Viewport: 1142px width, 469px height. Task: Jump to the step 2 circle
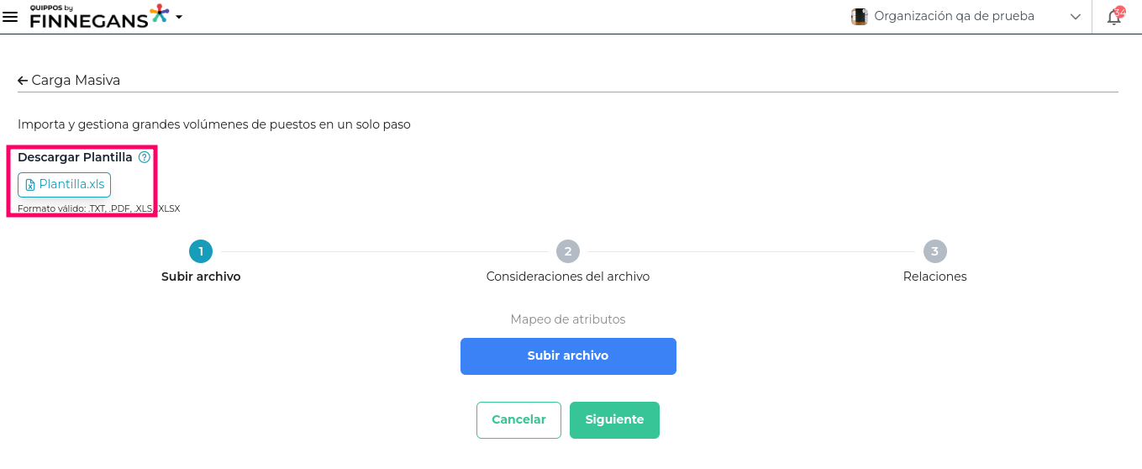click(x=568, y=251)
